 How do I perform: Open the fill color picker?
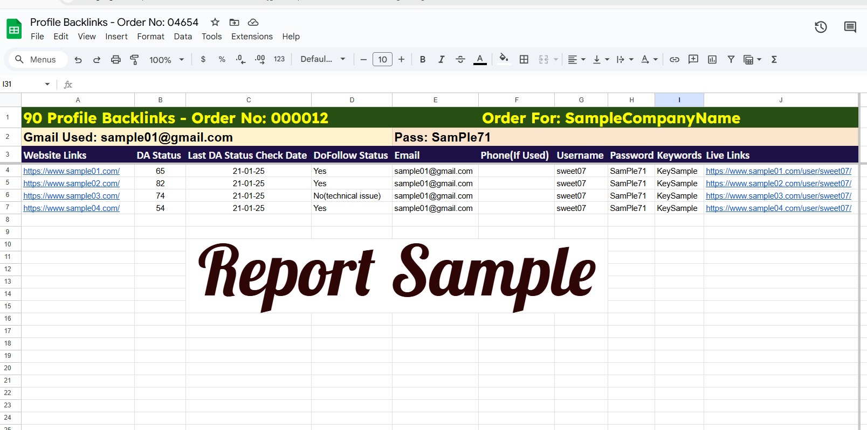(x=504, y=59)
